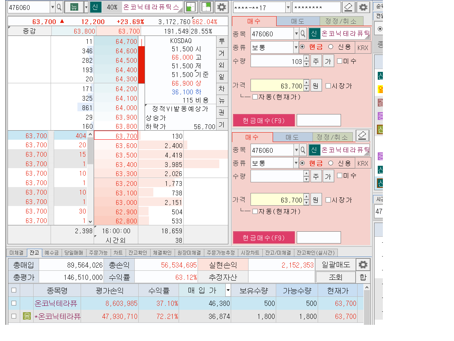Open the 종류 보통 dropdown in the lower order form
This screenshot has width=454, height=341.
tap(296, 163)
